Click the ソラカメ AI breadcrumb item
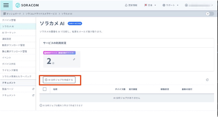 (67, 14)
